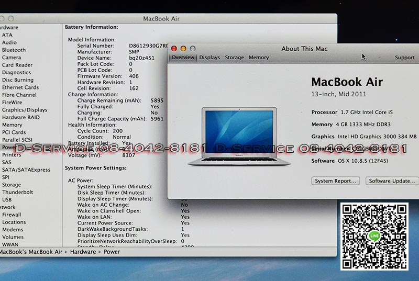Select Graphics/Displays in the sidebar
419x281 pixels.
25,110
